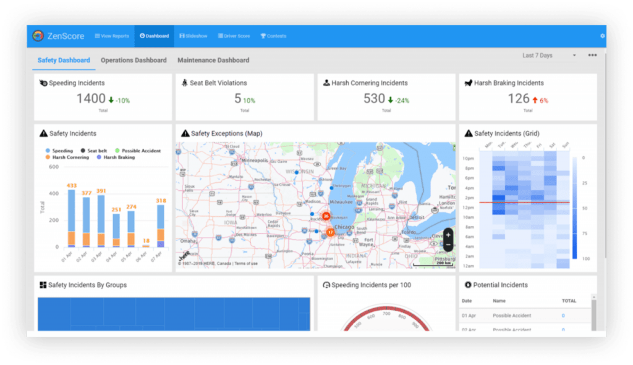Open the Contests section
The image size is (633, 365).
[x=273, y=36]
